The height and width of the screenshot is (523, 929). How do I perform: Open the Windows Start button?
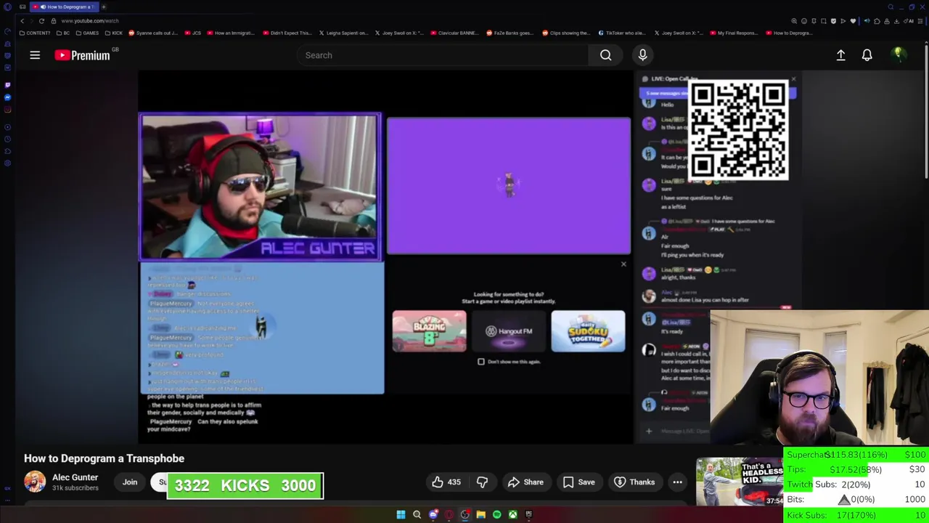[401, 515]
